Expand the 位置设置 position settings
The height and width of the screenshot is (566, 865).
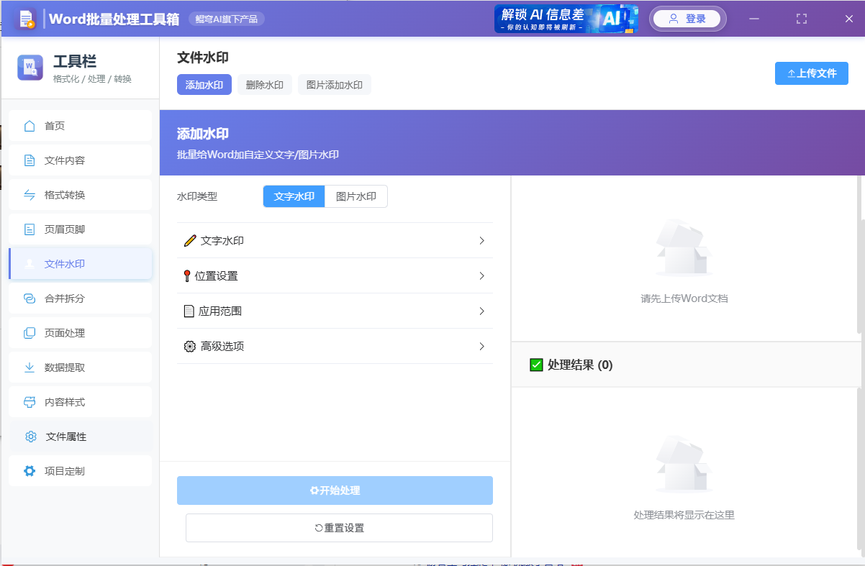coord(335,275)
